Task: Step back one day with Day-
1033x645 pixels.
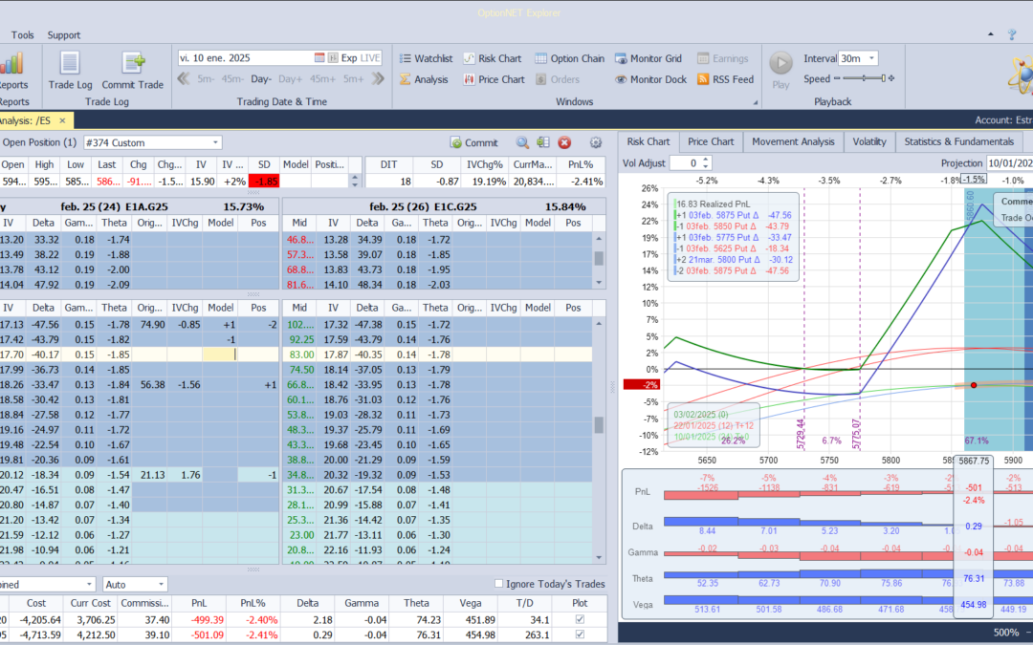Action: coord(261,78)
